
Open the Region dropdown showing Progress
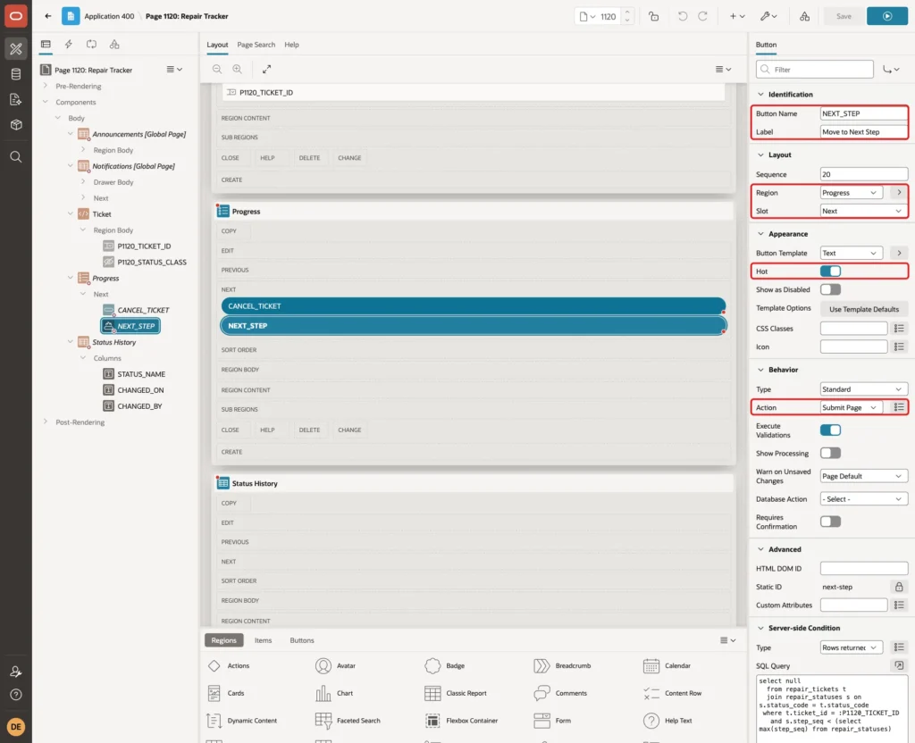(851, 193)
